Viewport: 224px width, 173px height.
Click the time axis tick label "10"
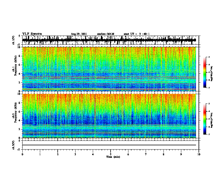point(199,154)
